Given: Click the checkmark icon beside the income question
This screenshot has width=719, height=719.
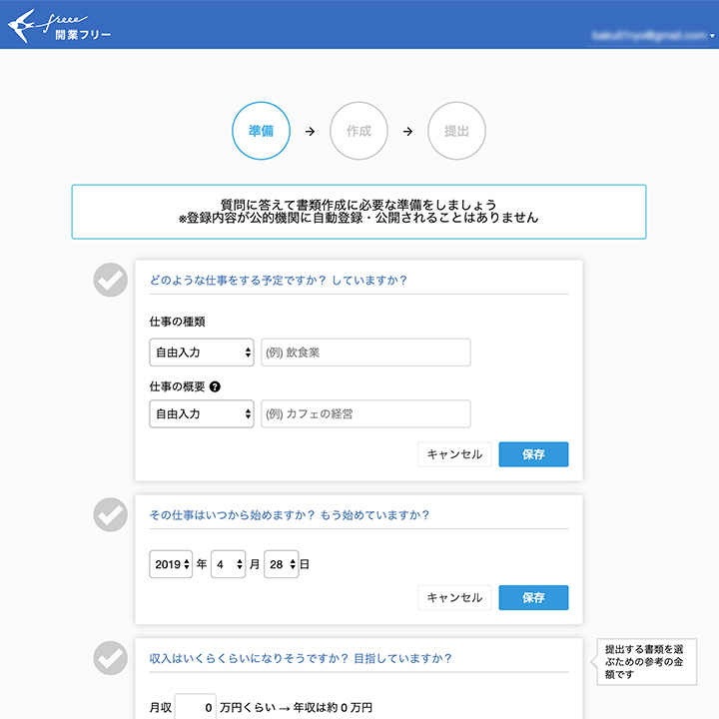Looking at the screenshot, I should tap(111, 658).
